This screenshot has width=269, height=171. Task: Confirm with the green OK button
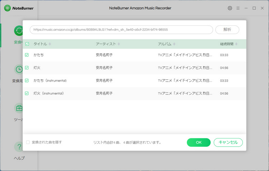click(x=199, y=142)
